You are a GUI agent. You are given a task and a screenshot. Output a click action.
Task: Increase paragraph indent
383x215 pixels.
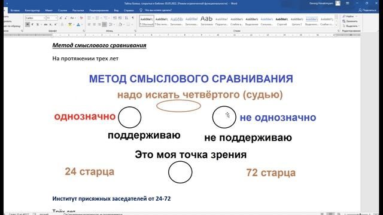120,18
